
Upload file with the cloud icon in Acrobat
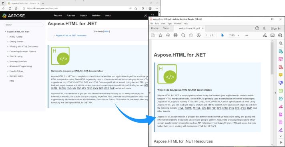[168, 36]
